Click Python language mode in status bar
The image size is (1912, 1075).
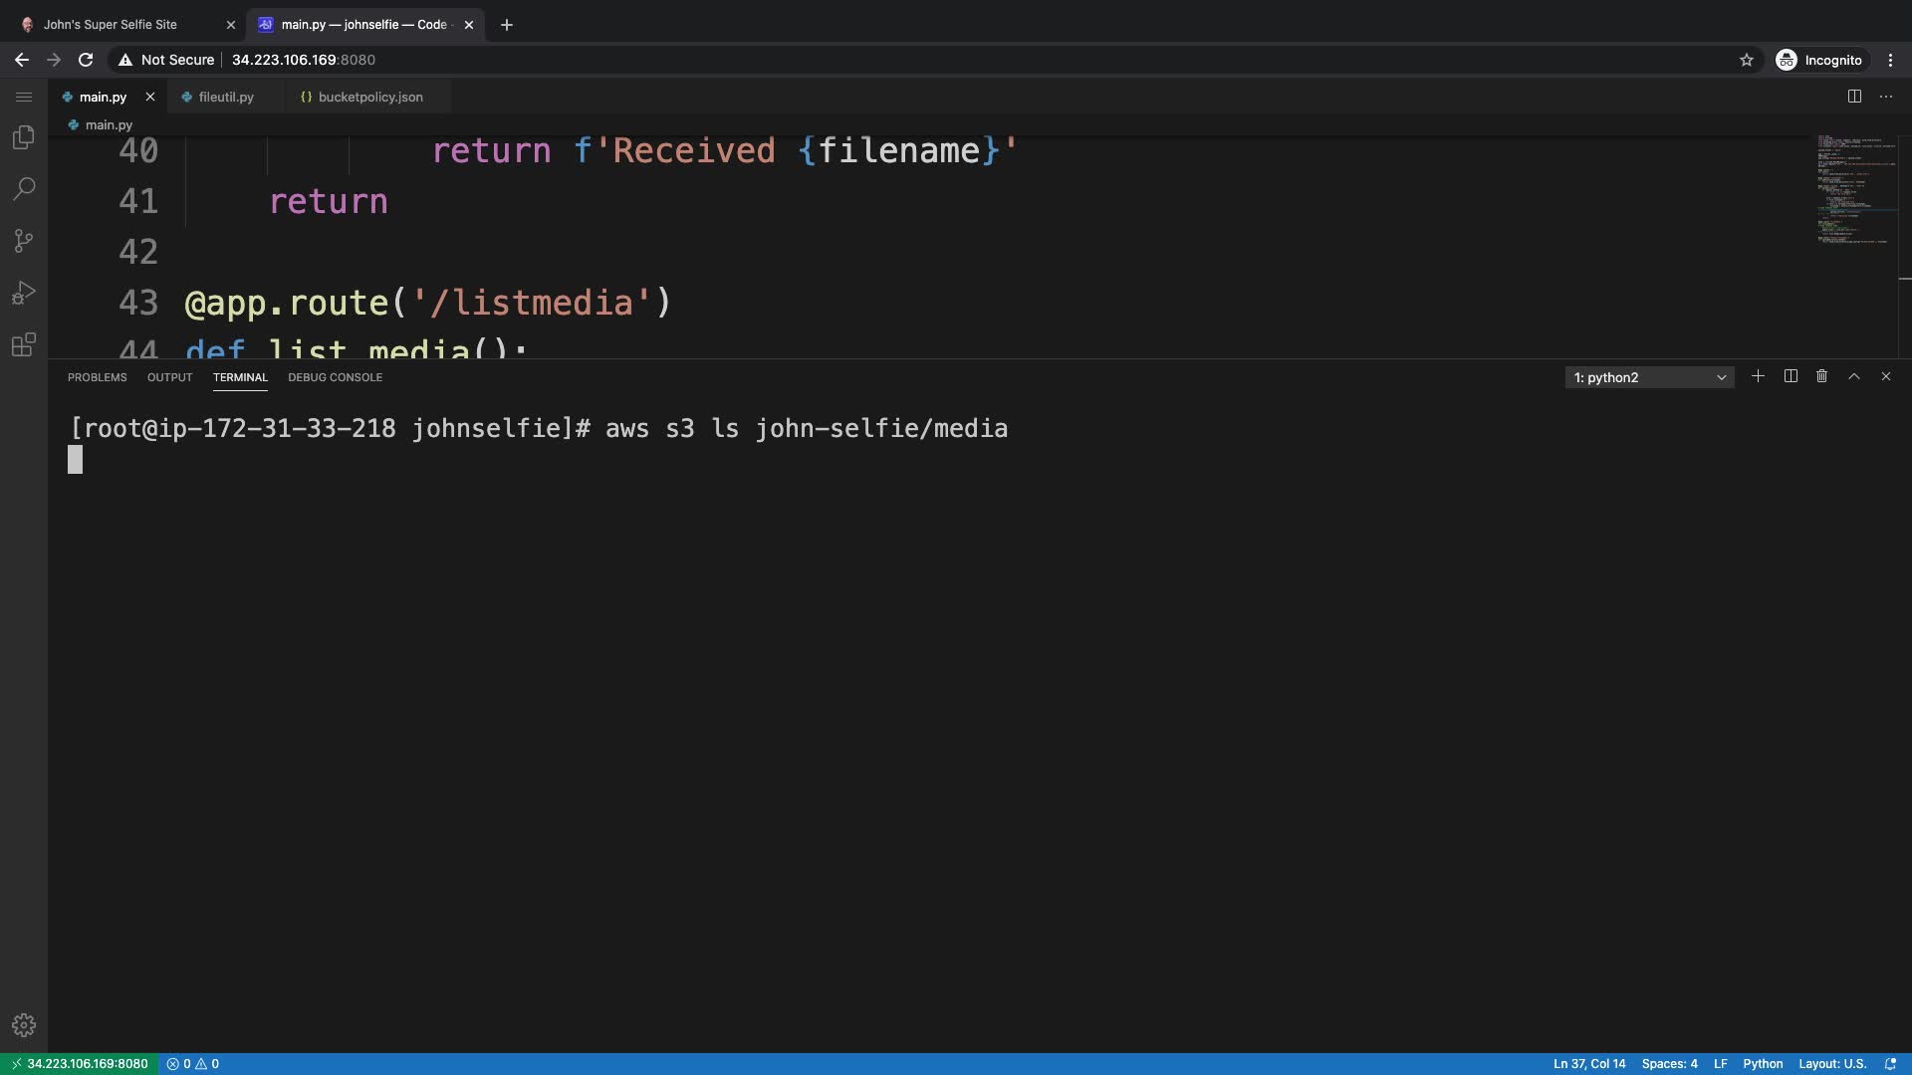tap(1763, 1063)
